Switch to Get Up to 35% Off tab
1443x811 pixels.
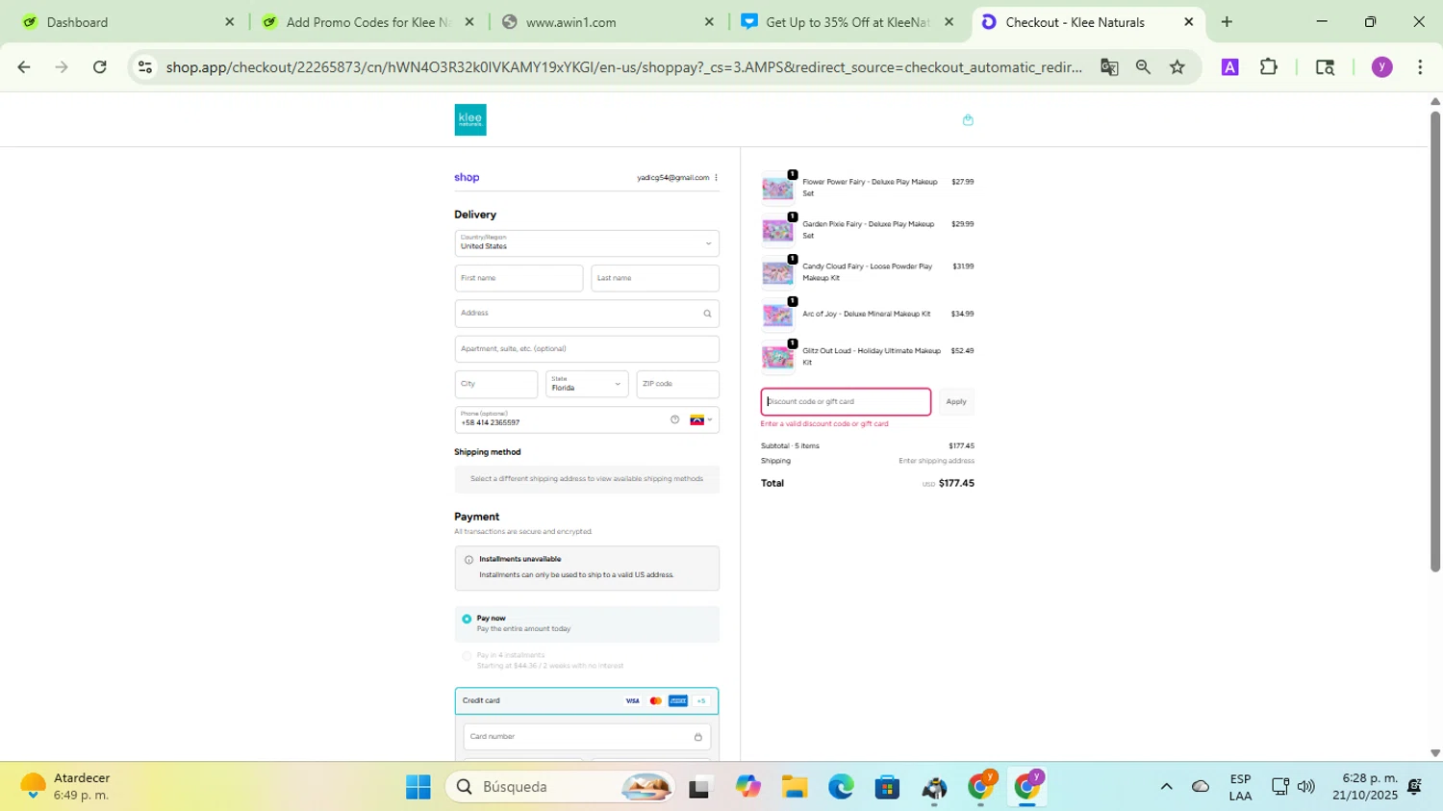pyautogui.click(x=847, y=22)
